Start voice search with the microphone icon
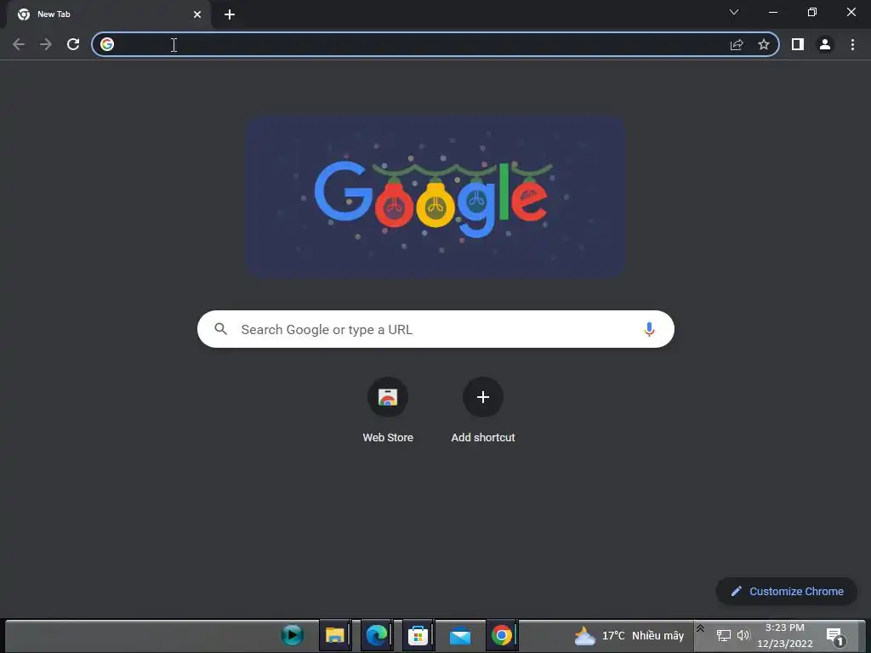 (649, 329)
